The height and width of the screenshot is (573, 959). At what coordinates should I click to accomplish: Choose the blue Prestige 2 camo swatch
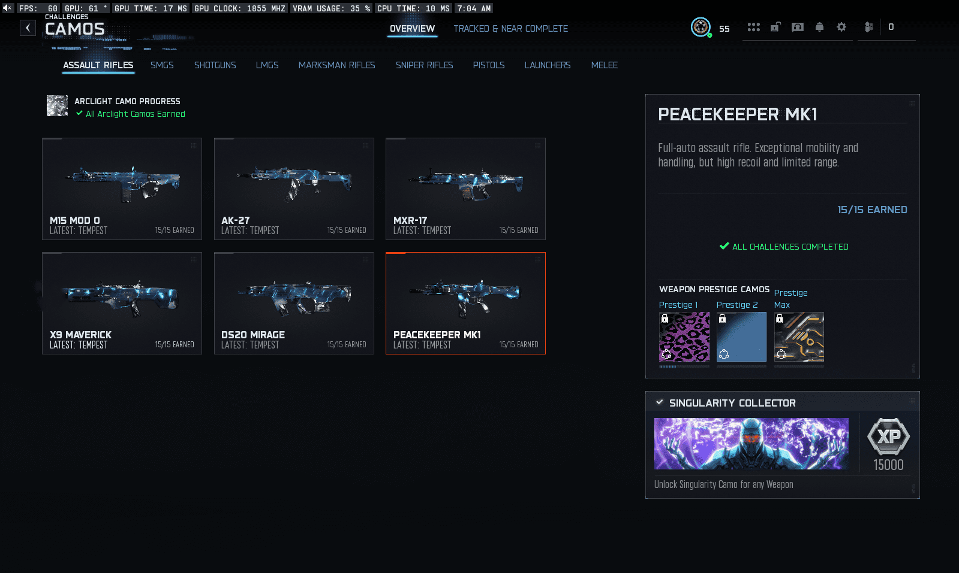741,336
